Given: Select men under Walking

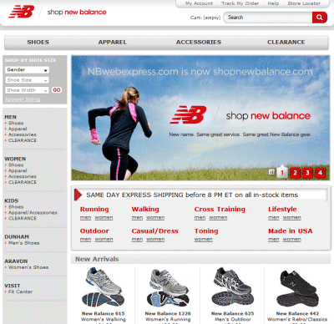Looking at the screenshot, I should click(x=137, y=218).
